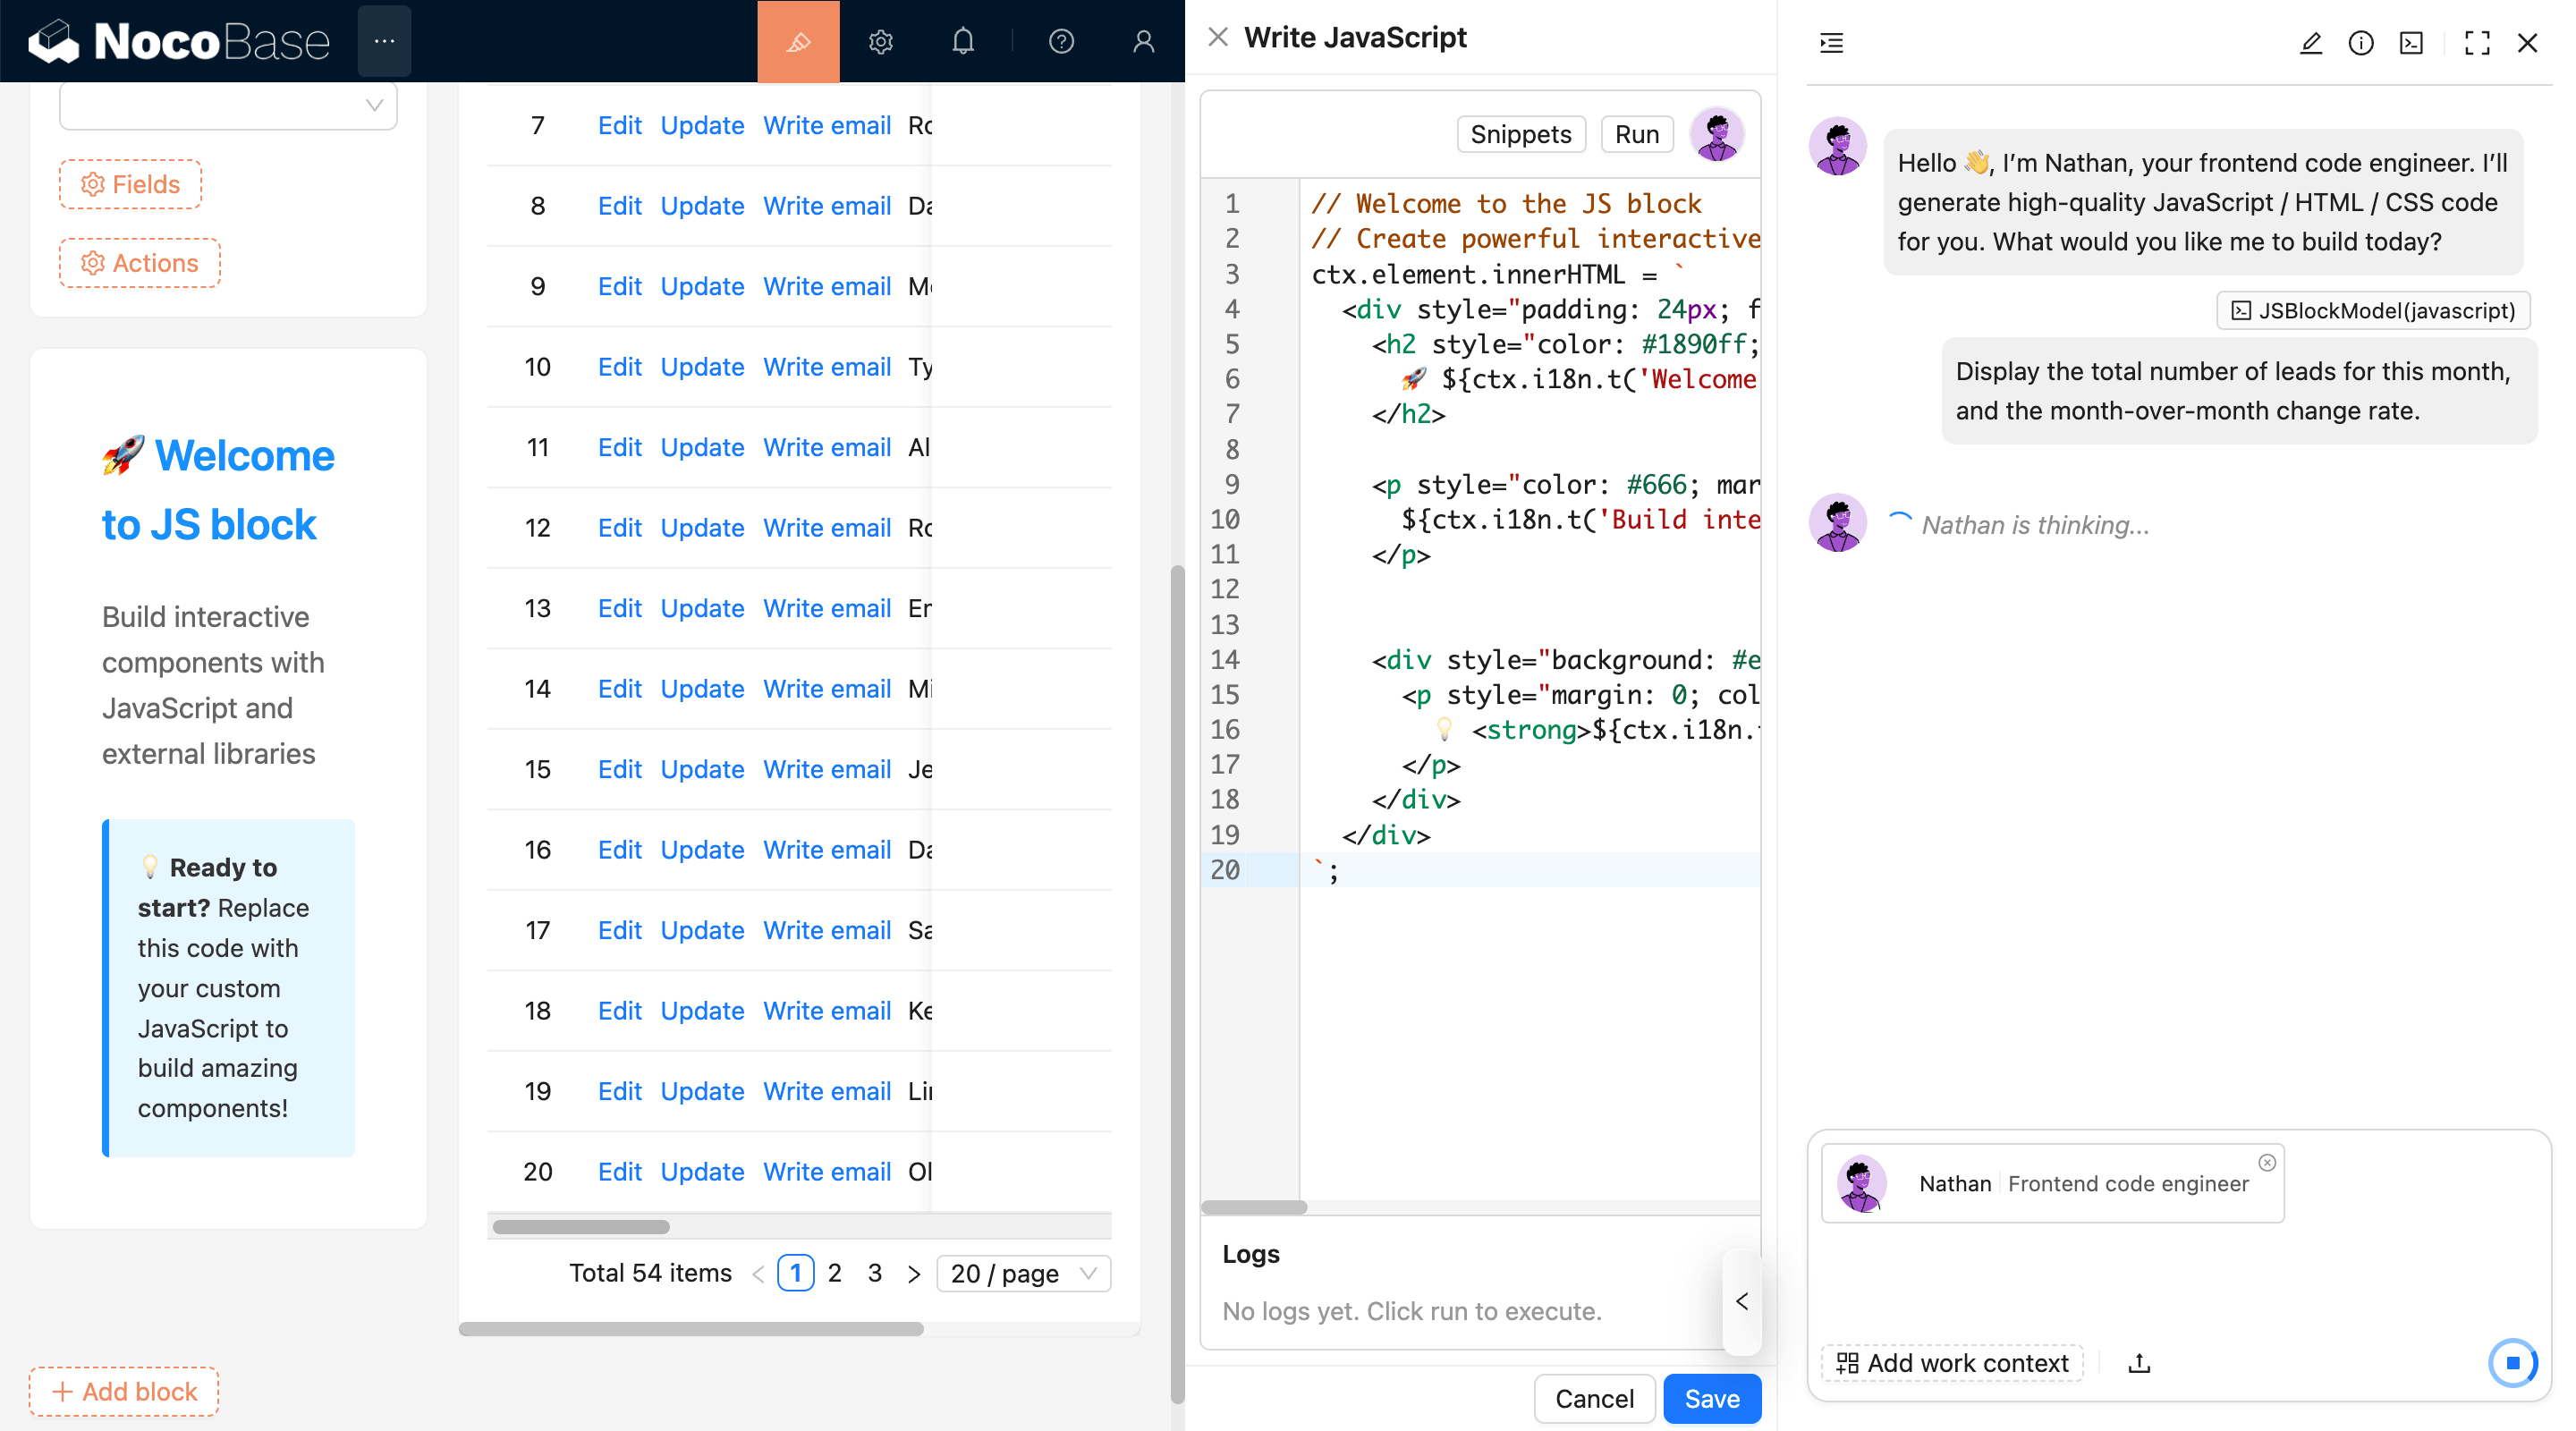The height and width of the screenshot is (1431, 2576).
Task: Click the help question mark icon
Action: pyautogui.click(x=1061, y=41)
